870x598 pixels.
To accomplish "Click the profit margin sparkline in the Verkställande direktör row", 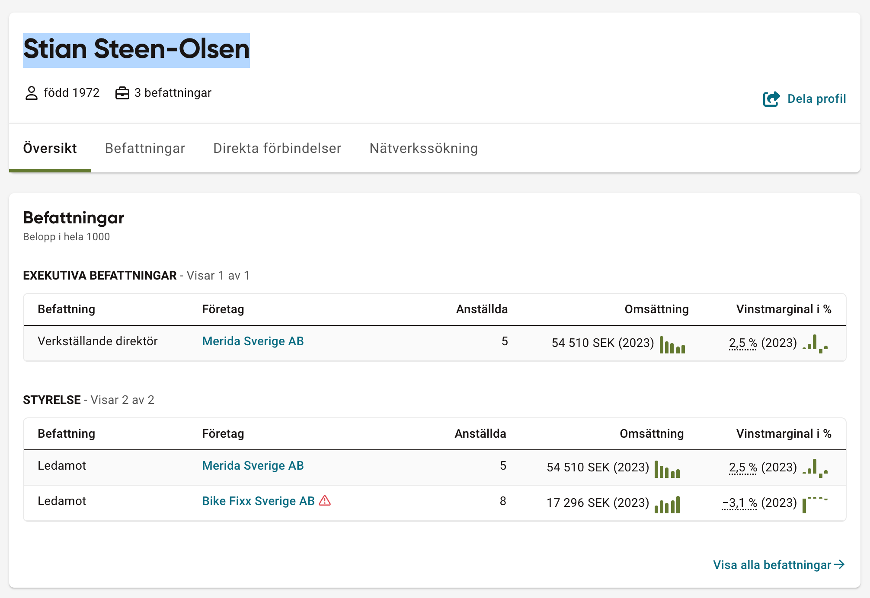I will 815,344.
